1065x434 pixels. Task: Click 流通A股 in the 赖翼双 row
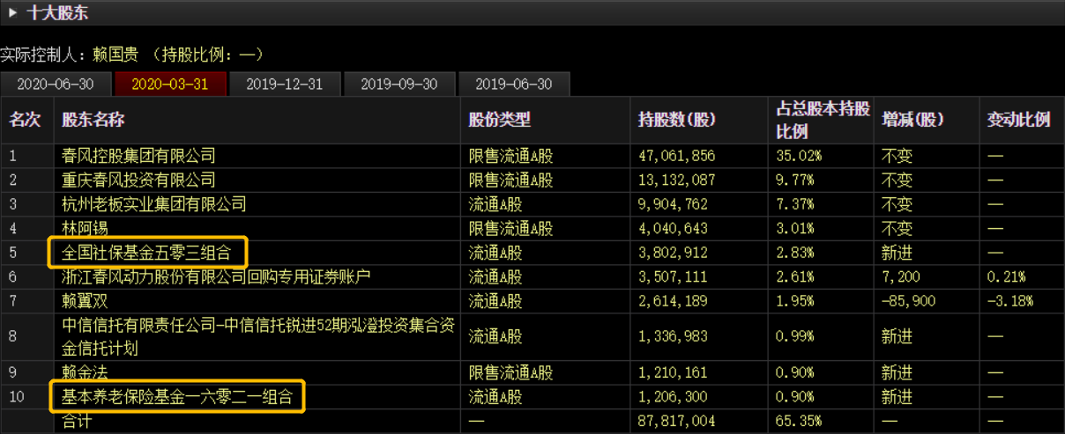click(495, 301)
